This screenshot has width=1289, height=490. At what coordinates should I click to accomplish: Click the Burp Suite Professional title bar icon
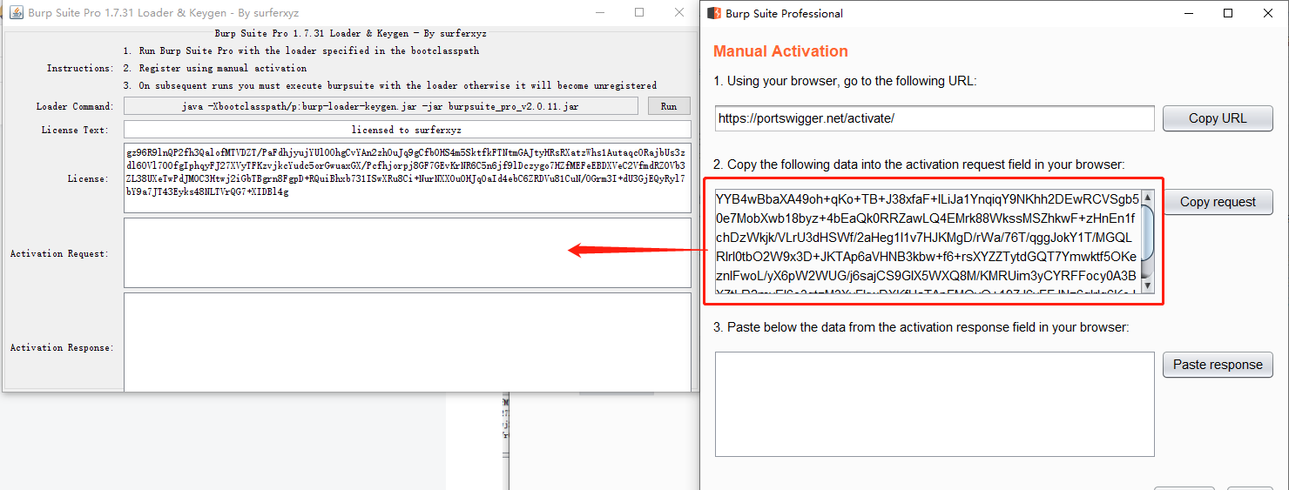[x=714, y=13]
